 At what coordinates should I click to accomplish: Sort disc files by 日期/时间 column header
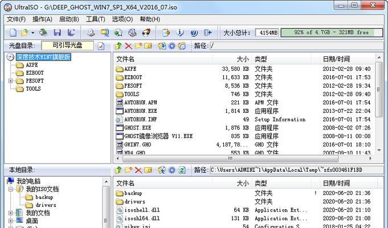tap(347, 59)
